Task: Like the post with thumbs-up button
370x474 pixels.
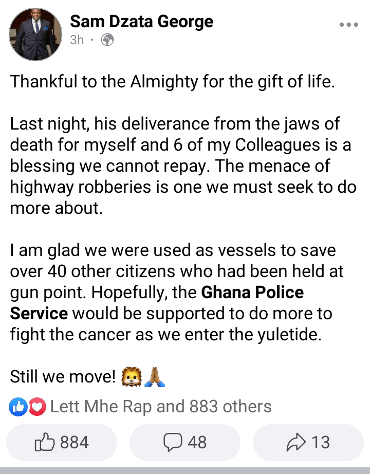Action: 62,442
